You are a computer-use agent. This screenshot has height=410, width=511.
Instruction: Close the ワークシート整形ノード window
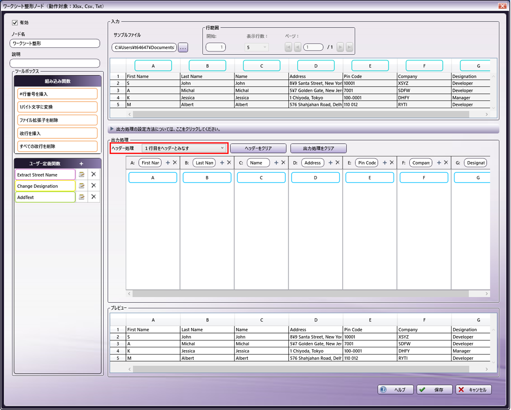click(x=502, y=6)
